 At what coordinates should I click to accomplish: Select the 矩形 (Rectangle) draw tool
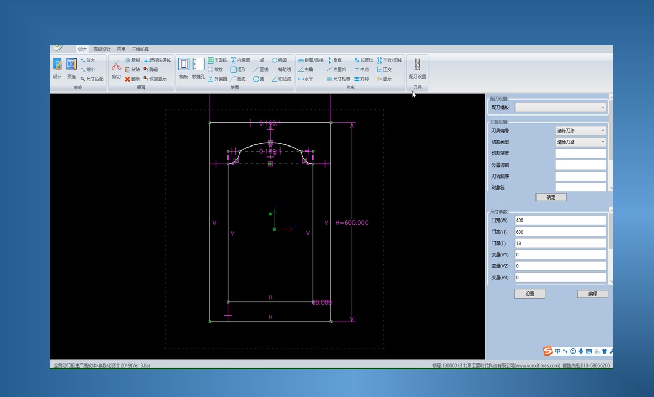click(x=238, y=69)
